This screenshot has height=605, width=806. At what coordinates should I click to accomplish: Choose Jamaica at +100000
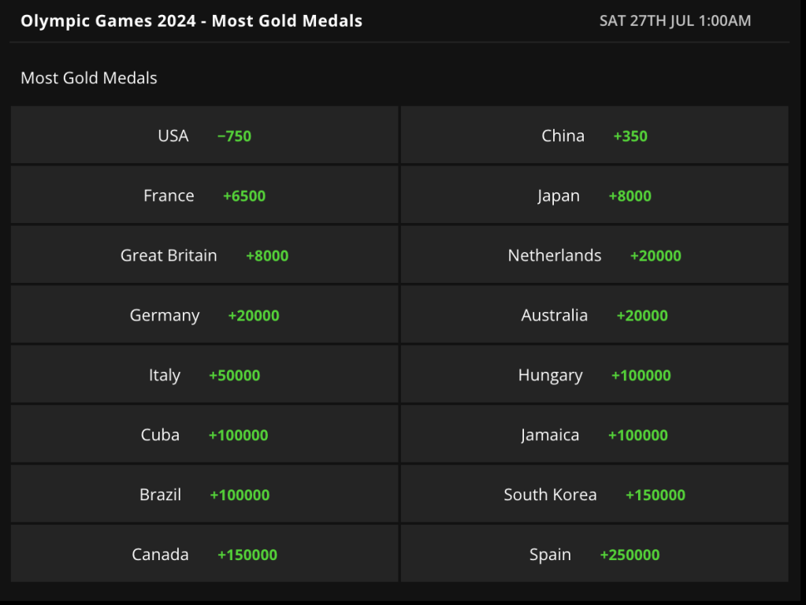[x=594, y=434]
